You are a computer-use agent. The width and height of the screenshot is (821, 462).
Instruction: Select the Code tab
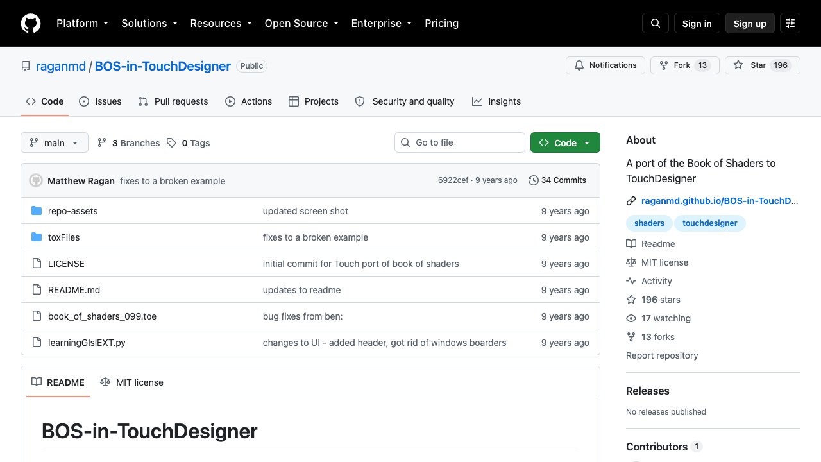pos(45,101)
